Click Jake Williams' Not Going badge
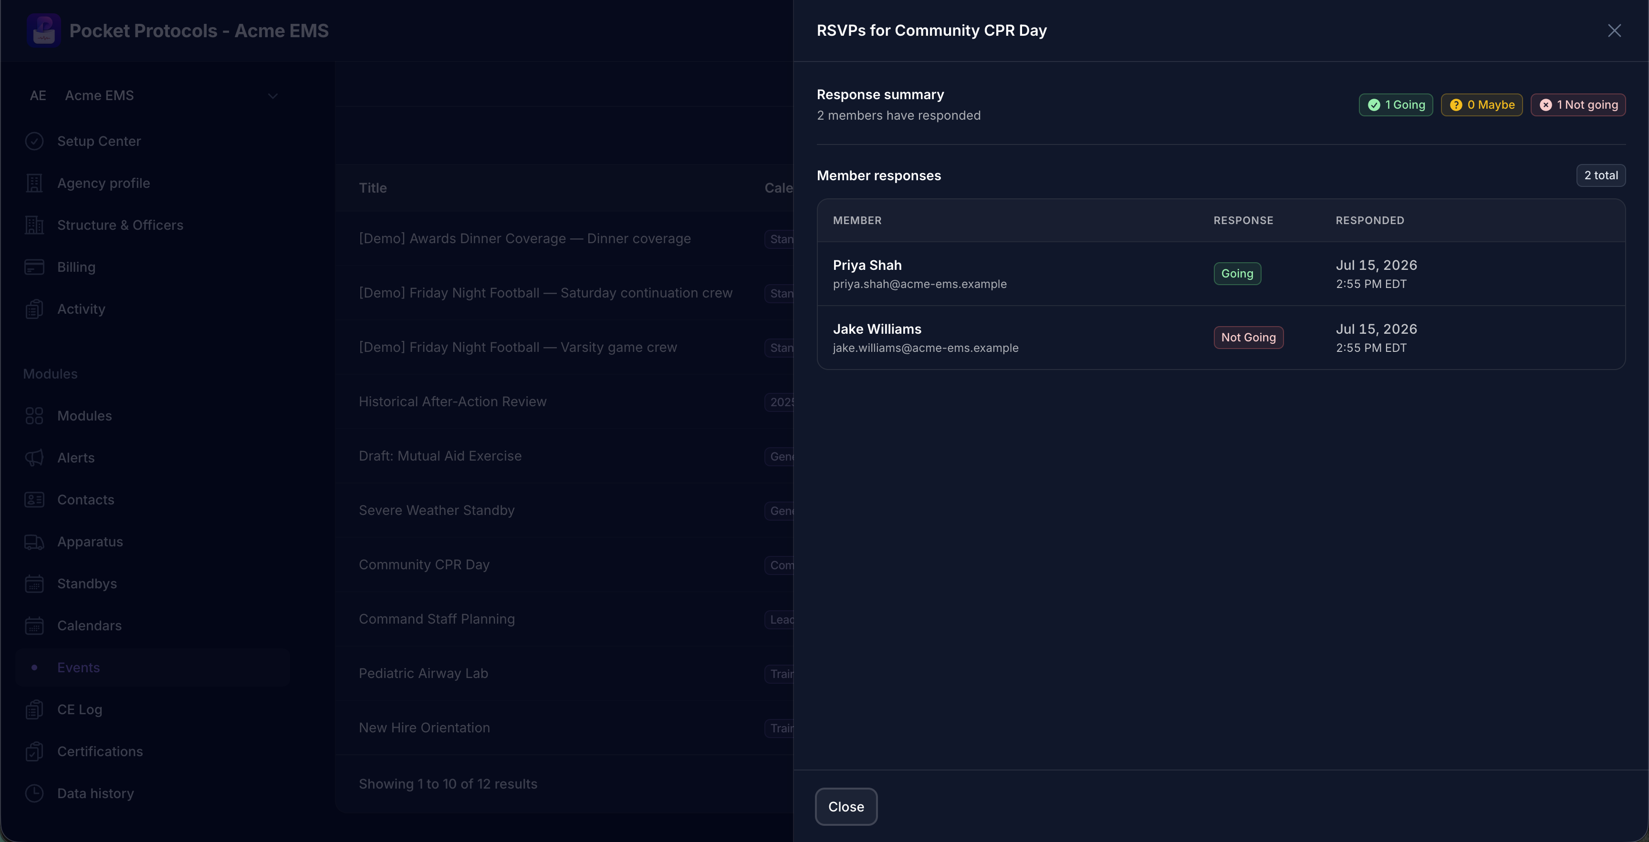The width and height of the screenshot is (1649, 842). 1248,338
